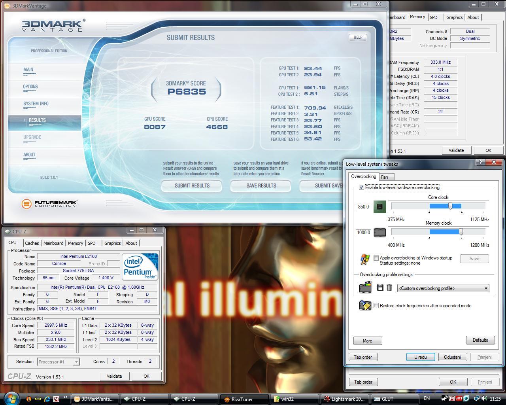This screenshot has width=506, height=405.
Task: Click the Futuremark Corporation logo
Action: point(49,204)
